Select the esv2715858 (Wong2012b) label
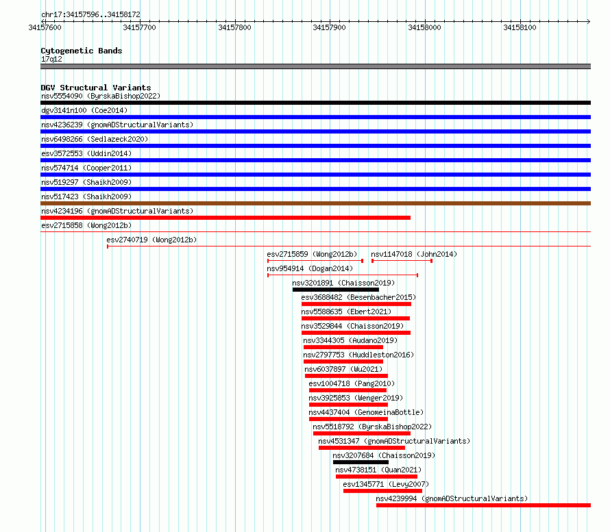Screen dimensions: 610x532 click(x=86, y=225)
